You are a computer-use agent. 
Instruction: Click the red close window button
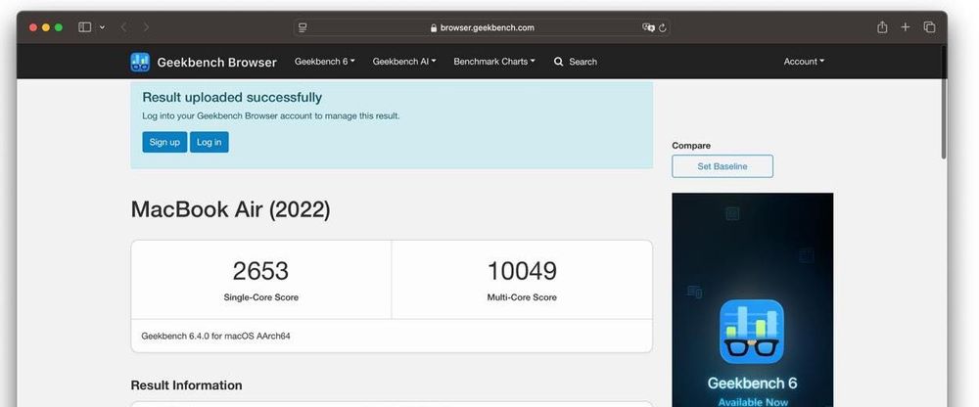pyautogui.click(x=33, y=27)
